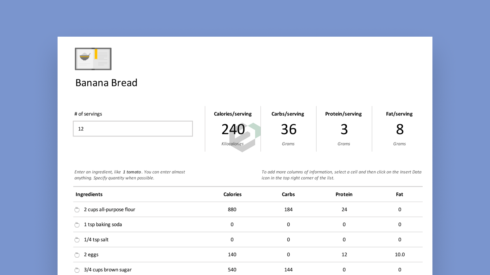Click the recipe book cover icon above the title
This screenshot has height=275, width=490.
(x=93, y=59)
